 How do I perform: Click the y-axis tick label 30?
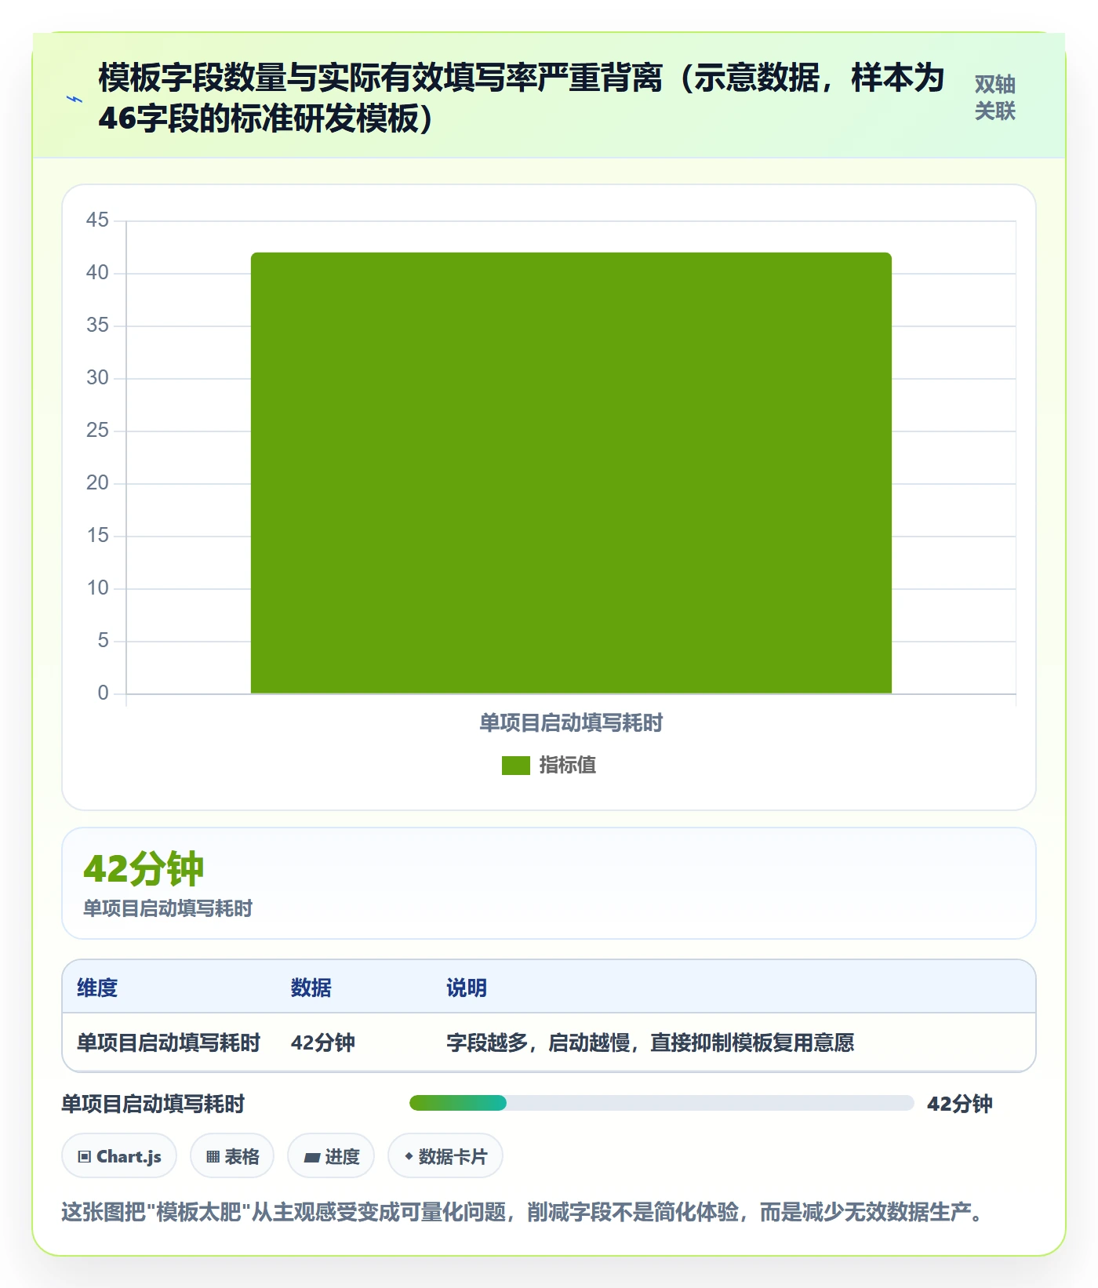(97, 377)
